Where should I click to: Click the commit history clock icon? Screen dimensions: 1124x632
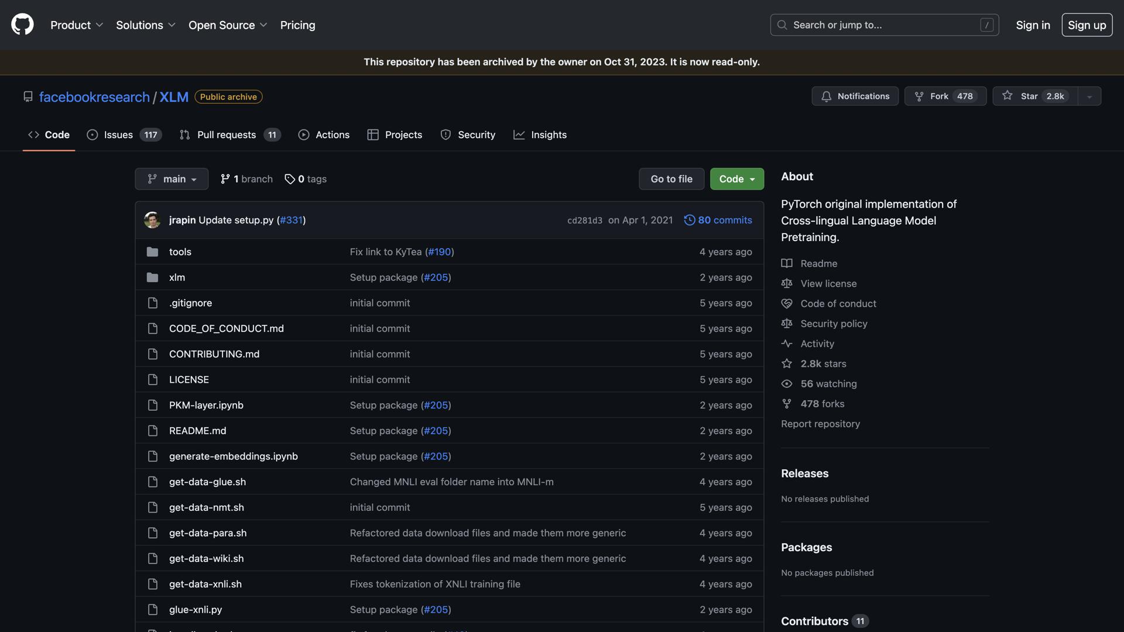[x=690, y=220]
